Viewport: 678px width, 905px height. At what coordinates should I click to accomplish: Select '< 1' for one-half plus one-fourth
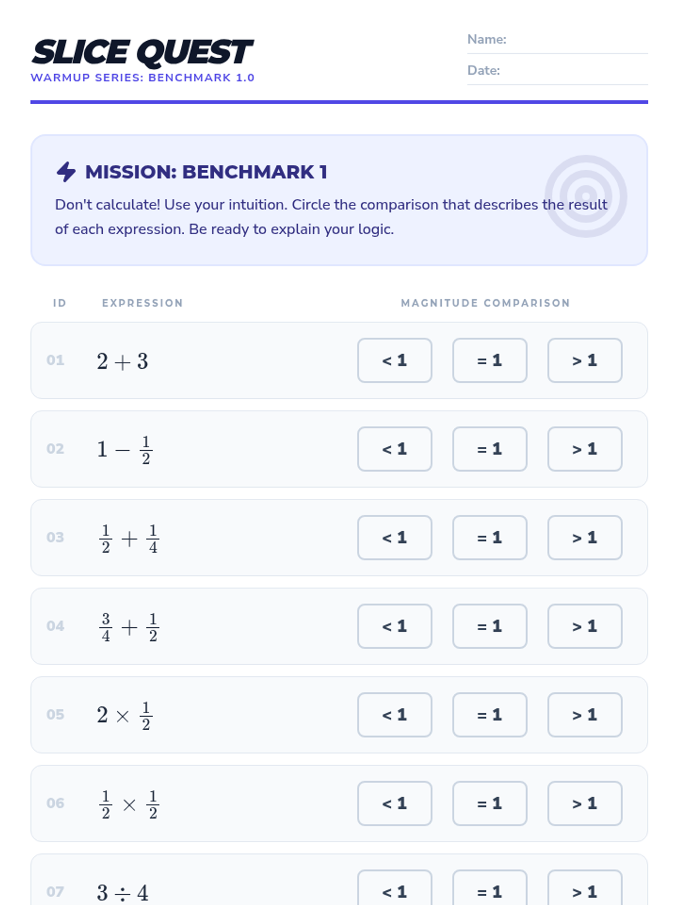[394, 537]
